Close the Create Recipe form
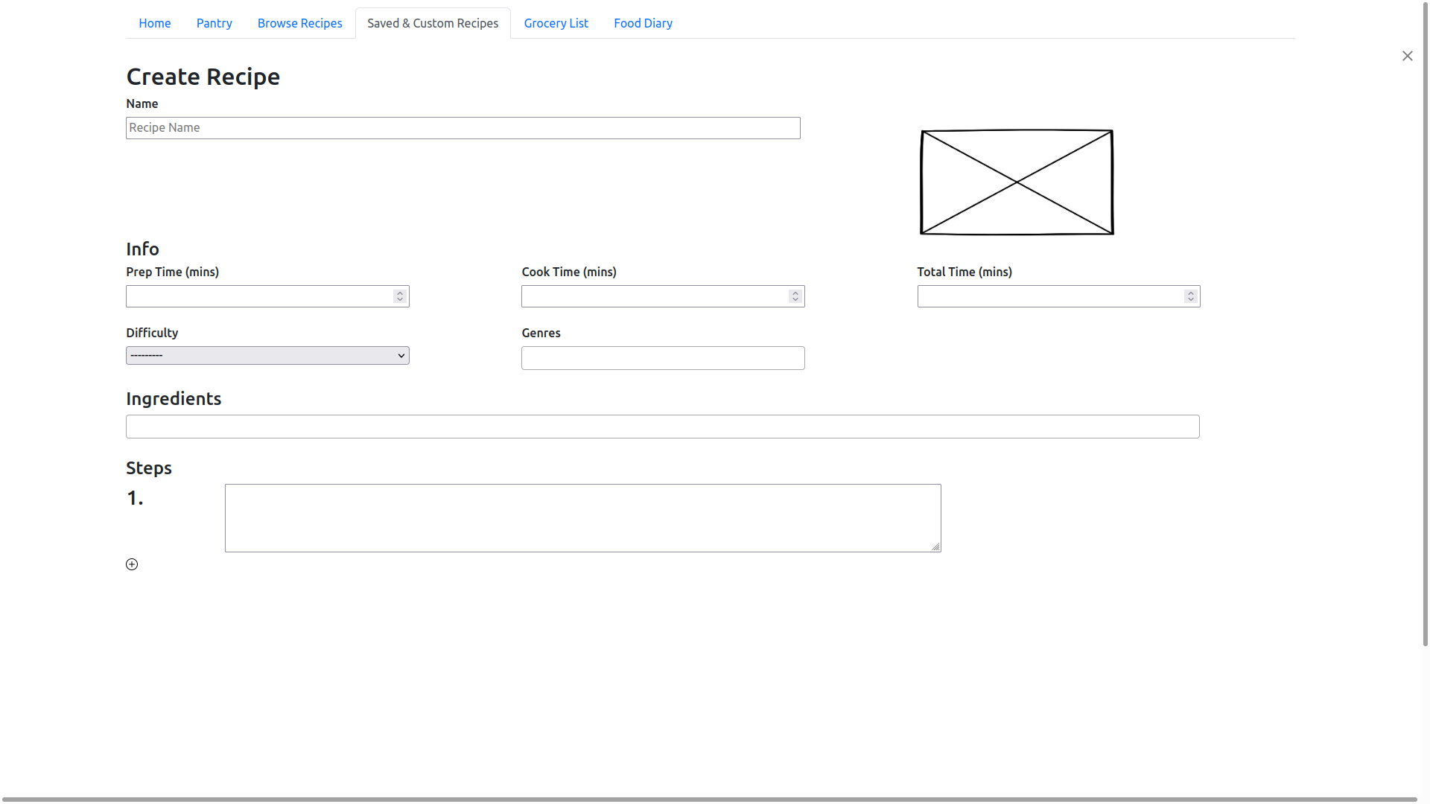The width and height of the screenshot is (1430, 804). (x=1407, y=56)
